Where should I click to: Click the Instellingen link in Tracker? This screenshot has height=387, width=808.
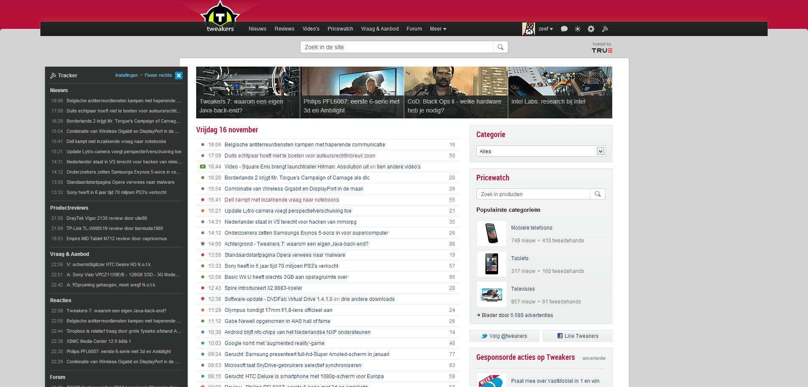click(x=127, y=75)
